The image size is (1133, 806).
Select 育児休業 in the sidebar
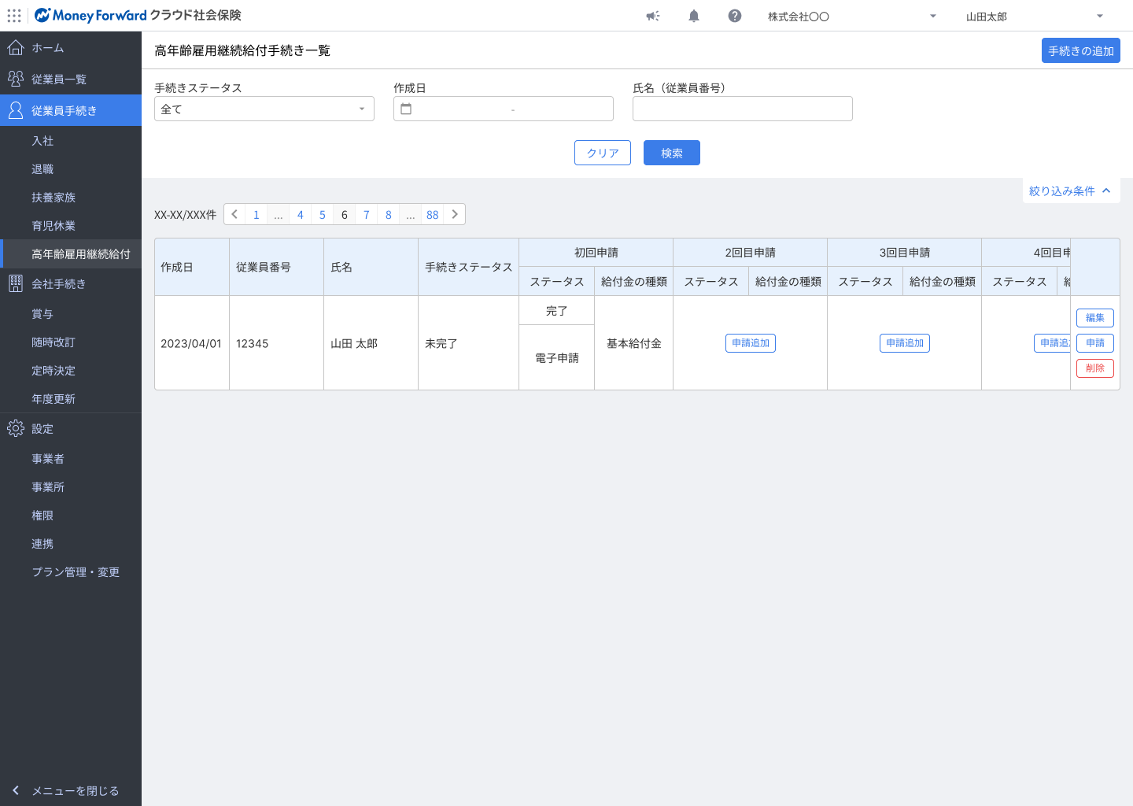click(71, 225)
